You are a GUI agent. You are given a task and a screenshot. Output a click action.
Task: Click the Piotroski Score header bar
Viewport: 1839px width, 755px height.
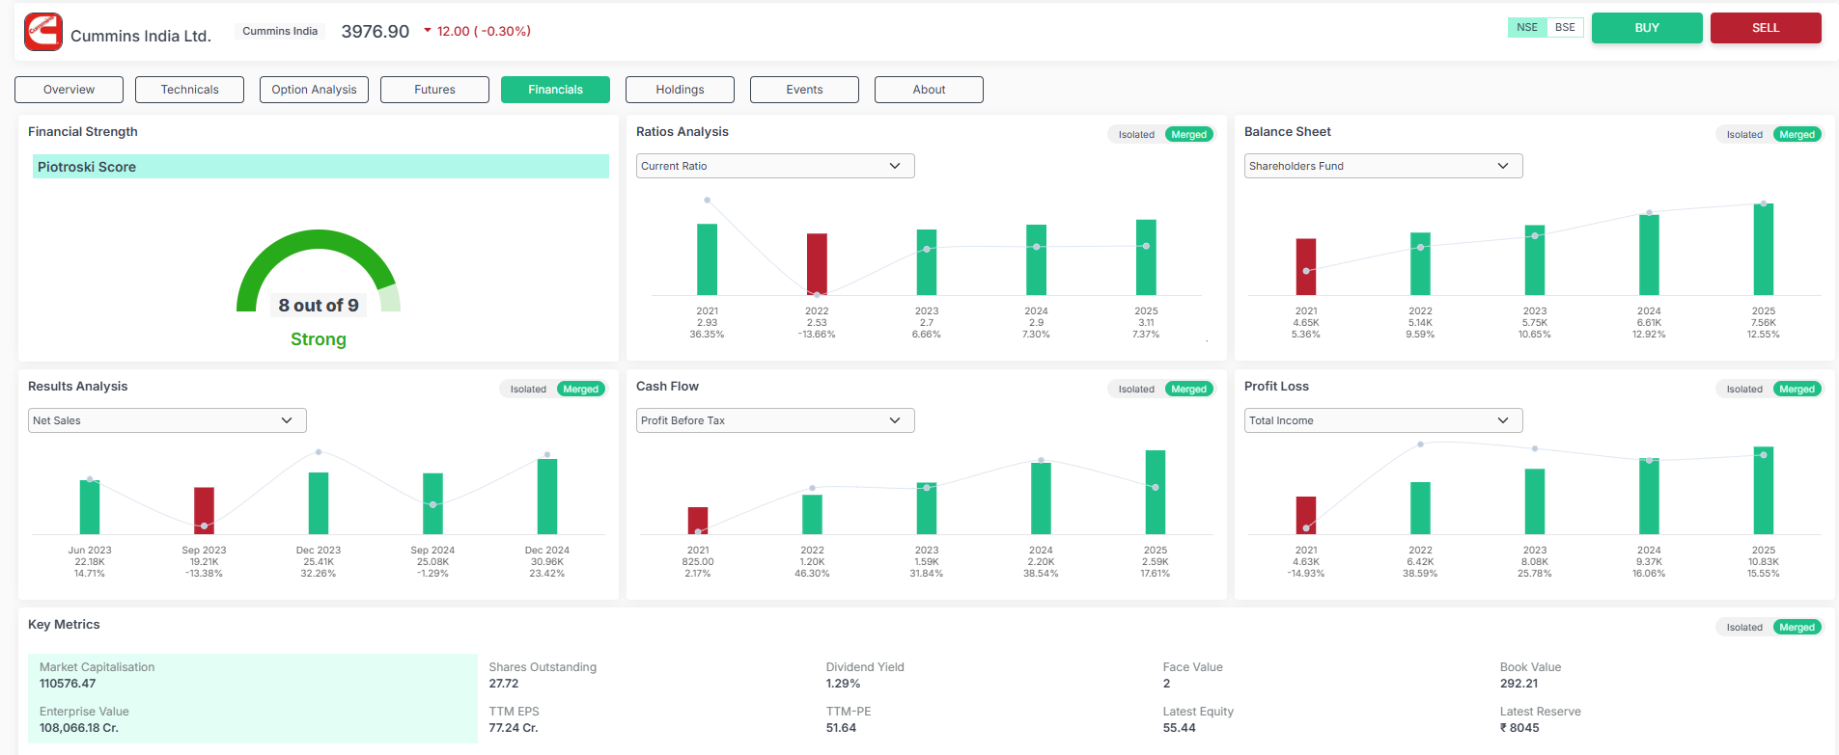(x=320, y=167)
